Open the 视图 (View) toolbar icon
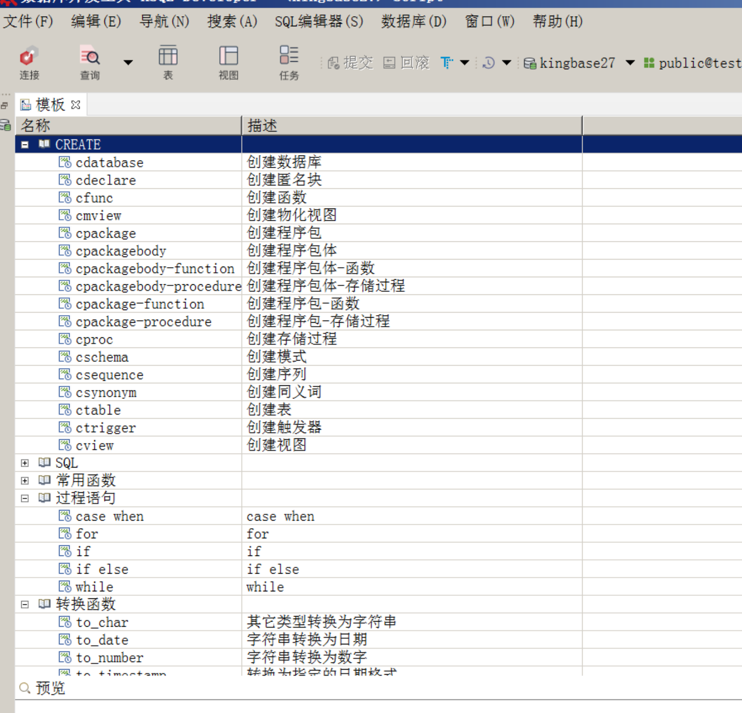Image resolution: width=742 pixels, height=713 pixels. click(229, 63)
